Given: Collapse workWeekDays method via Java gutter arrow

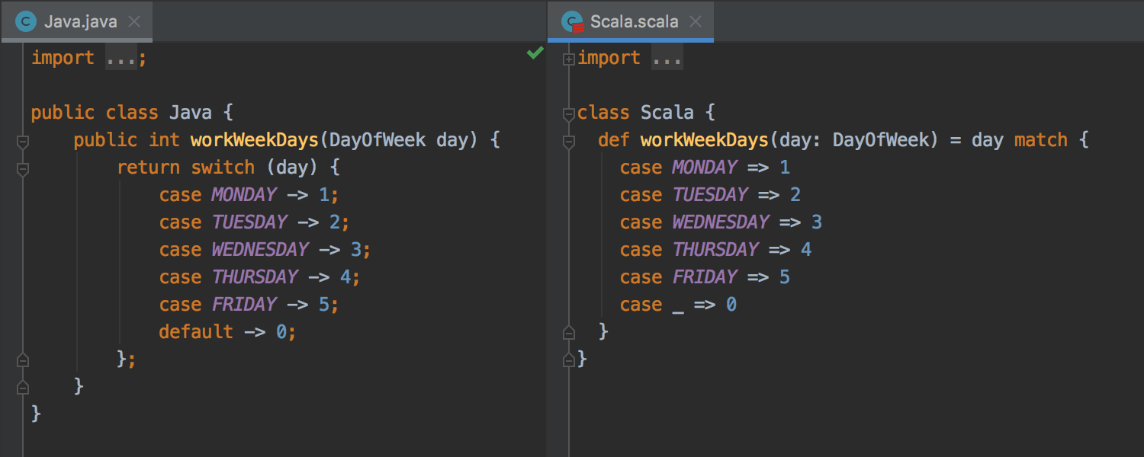Looking at the screenshot, I should pos(22,140).
